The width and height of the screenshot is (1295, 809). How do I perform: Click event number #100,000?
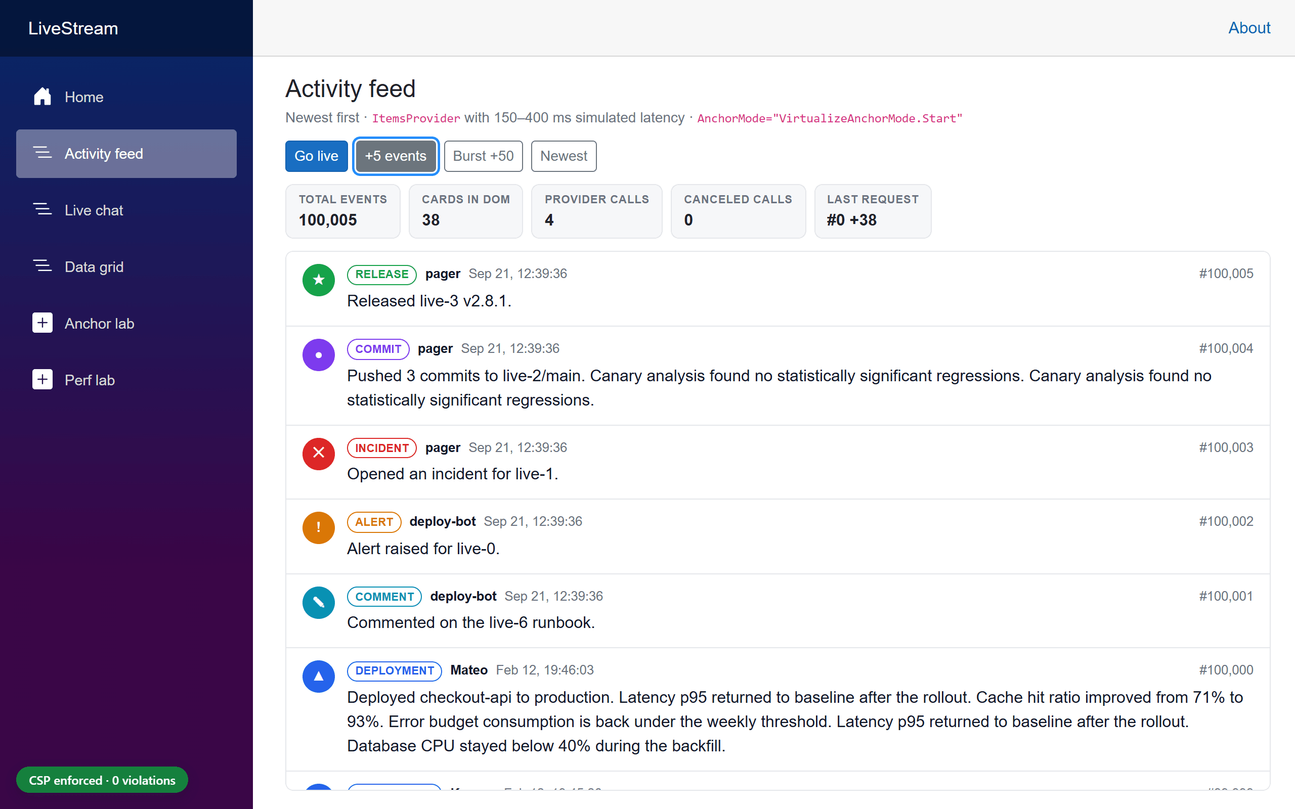(x=1226, y=670)
